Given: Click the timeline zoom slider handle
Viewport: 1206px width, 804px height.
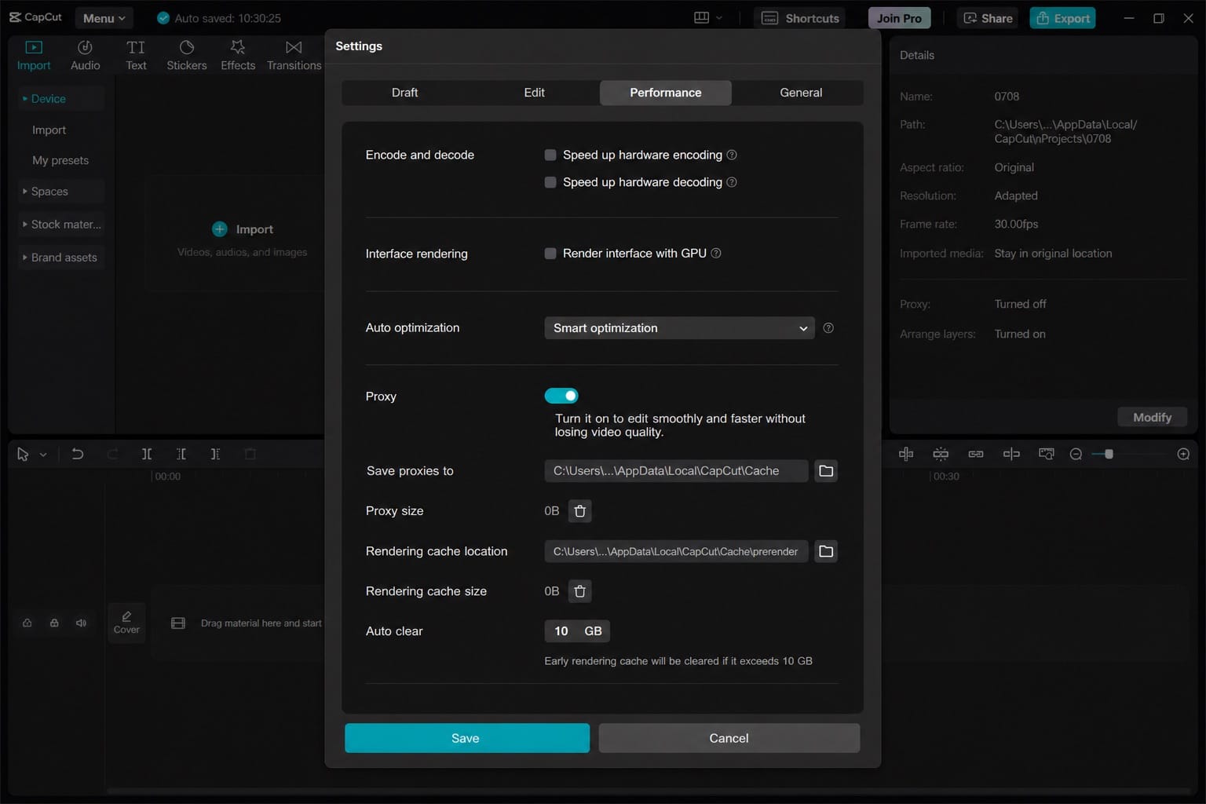Looking at the screenshot, I should coord(1109,454).
